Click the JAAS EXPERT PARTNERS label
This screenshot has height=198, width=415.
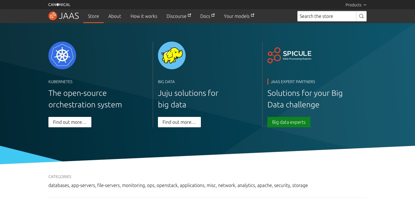(x=293, y=82)
